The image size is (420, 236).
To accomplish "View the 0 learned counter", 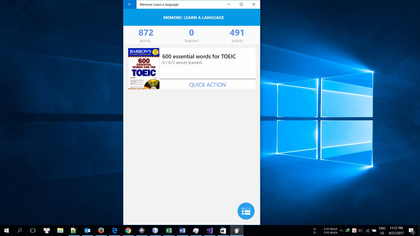I will [x=192, y=35].
